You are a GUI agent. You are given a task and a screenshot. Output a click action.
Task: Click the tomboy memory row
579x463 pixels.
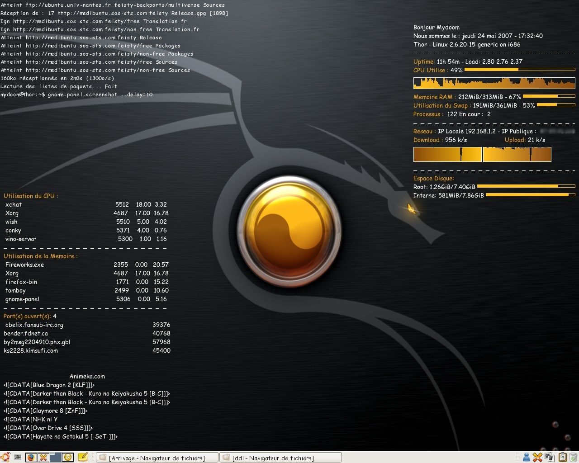[x=86, y=290]
